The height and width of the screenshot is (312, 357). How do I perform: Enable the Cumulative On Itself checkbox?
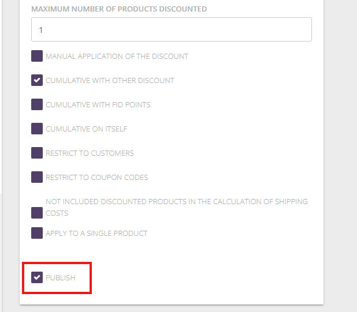coord(37,129)
